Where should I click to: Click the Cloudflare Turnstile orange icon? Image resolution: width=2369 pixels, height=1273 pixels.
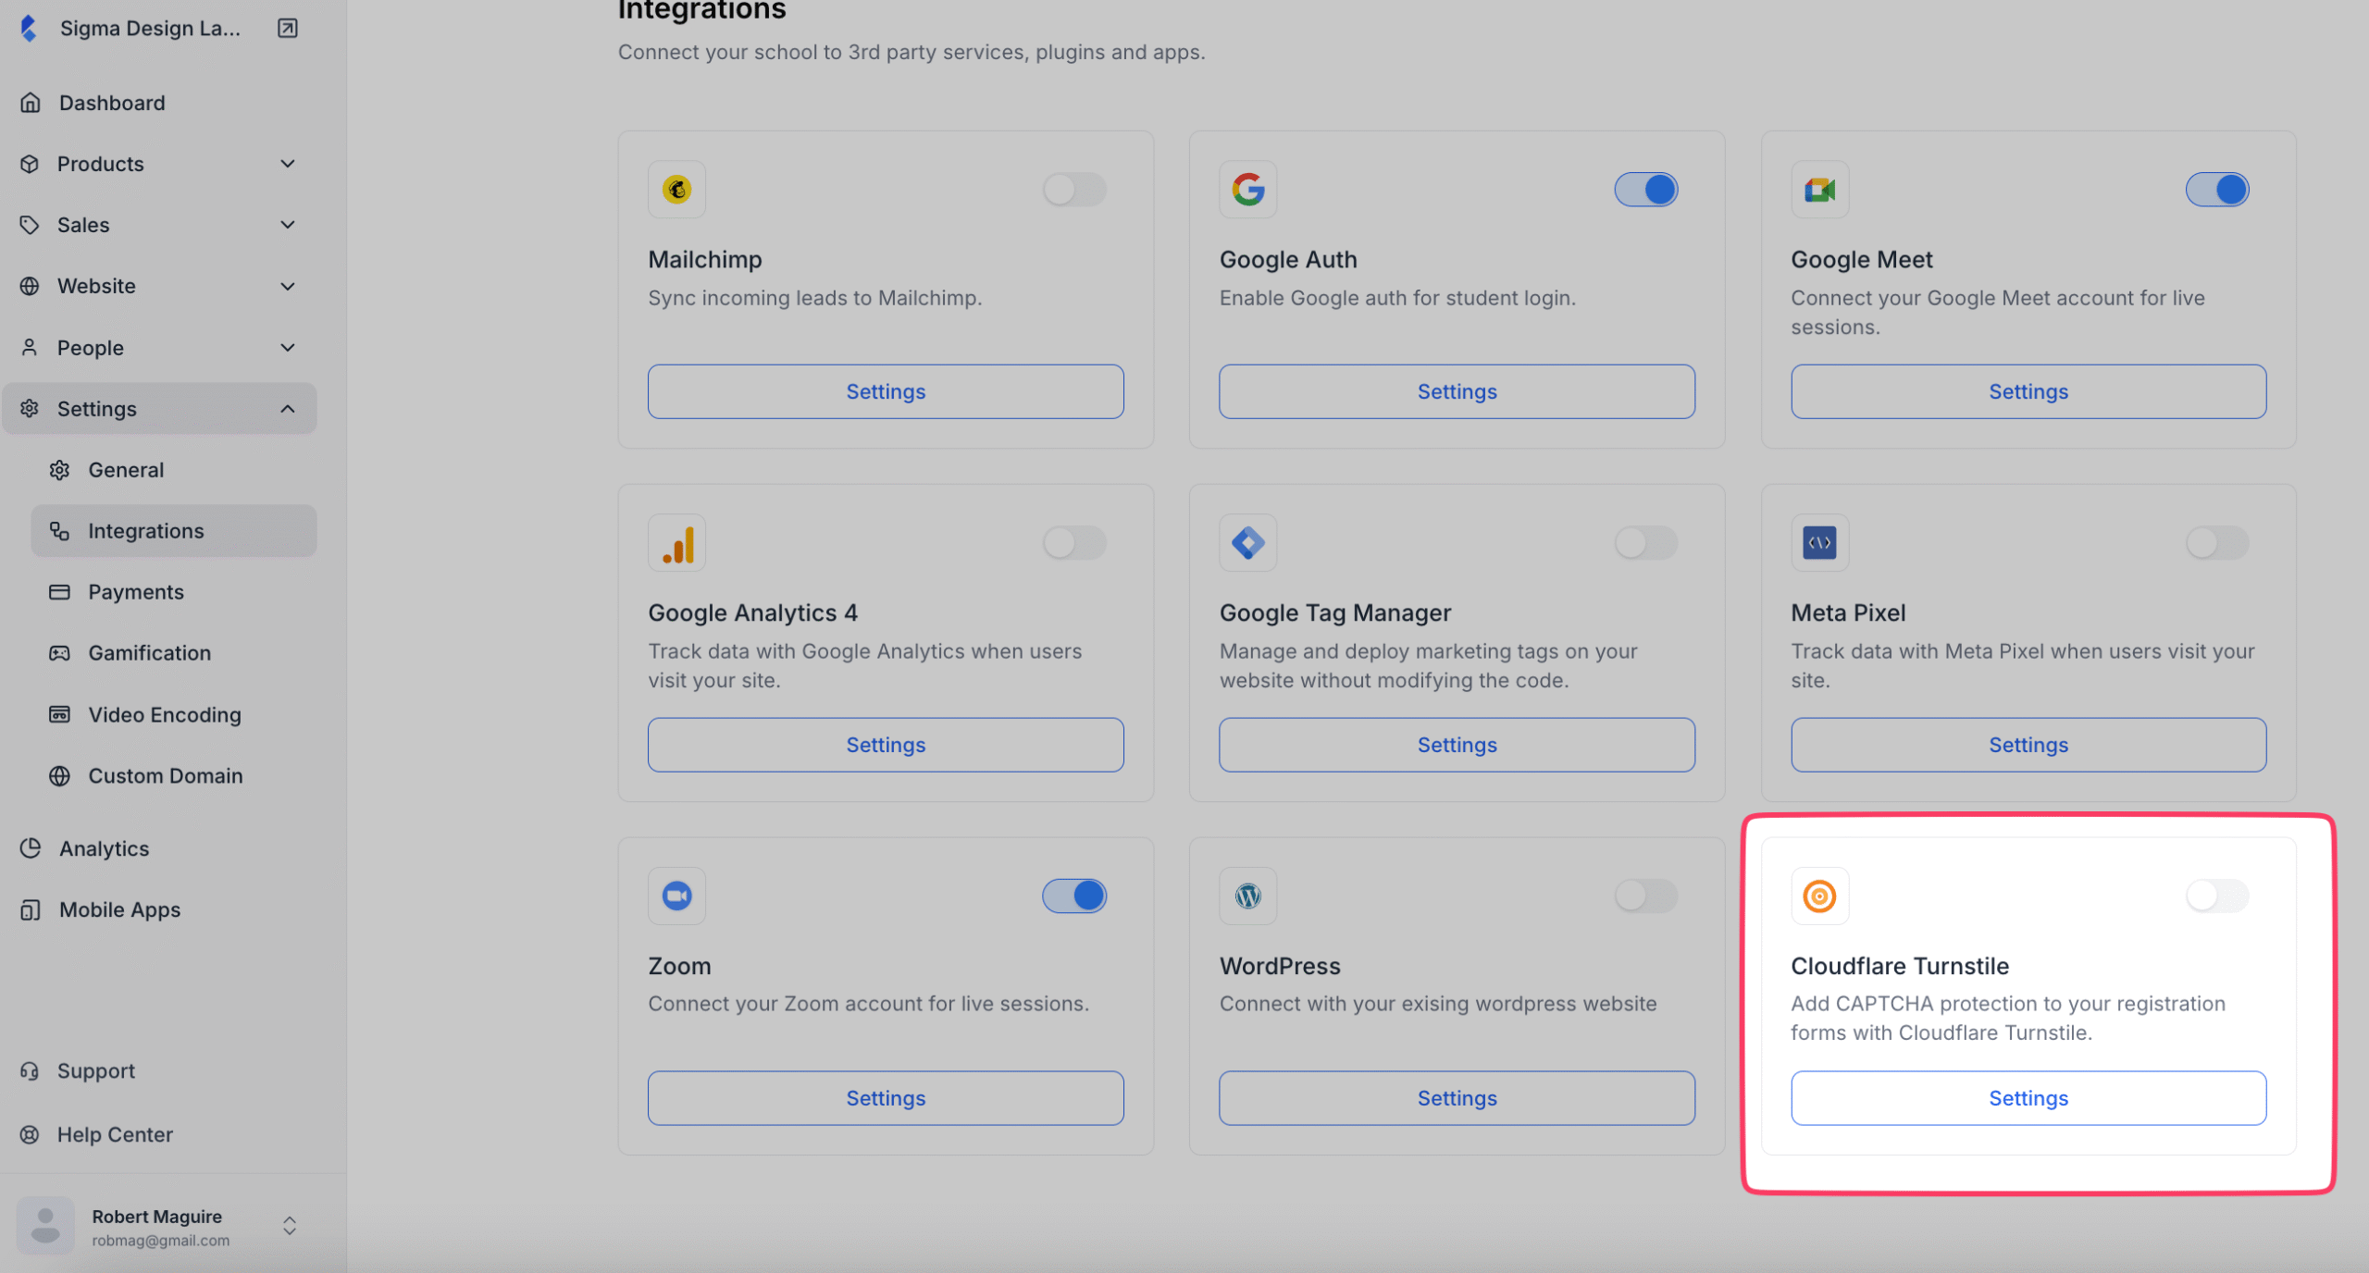click(1819, 896)
